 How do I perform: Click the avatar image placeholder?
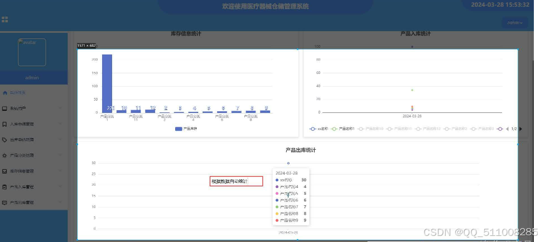point(32,52)
